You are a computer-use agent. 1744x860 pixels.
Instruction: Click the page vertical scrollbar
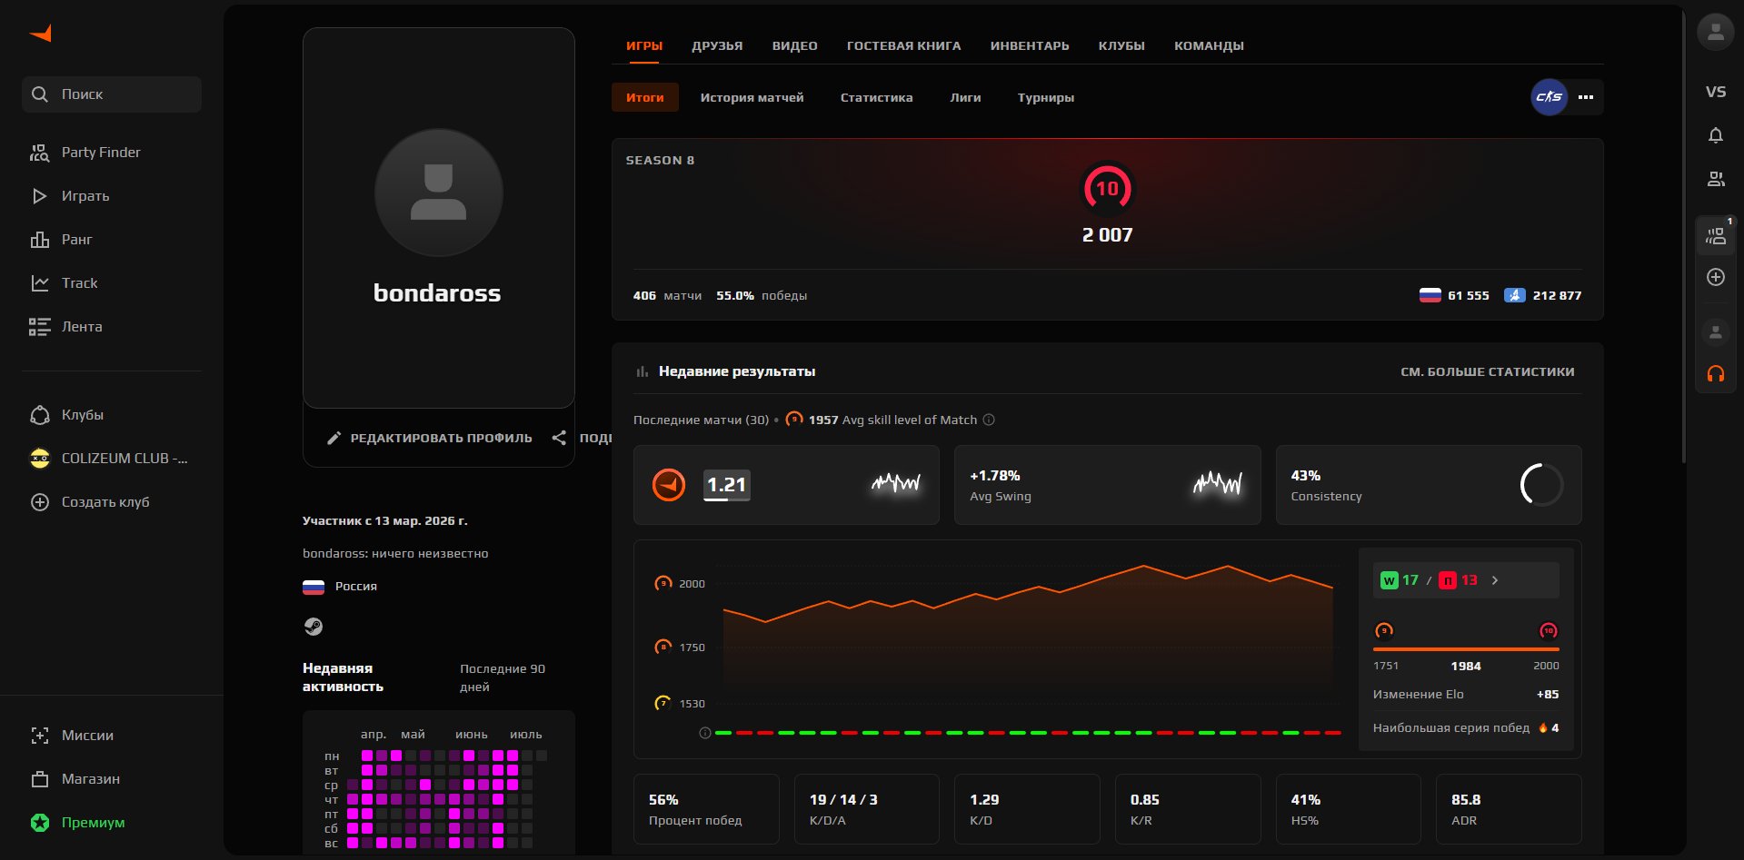tap(1684, 236)
